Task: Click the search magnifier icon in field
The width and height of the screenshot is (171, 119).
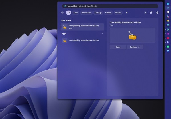Action: click(x=65, y=6)
